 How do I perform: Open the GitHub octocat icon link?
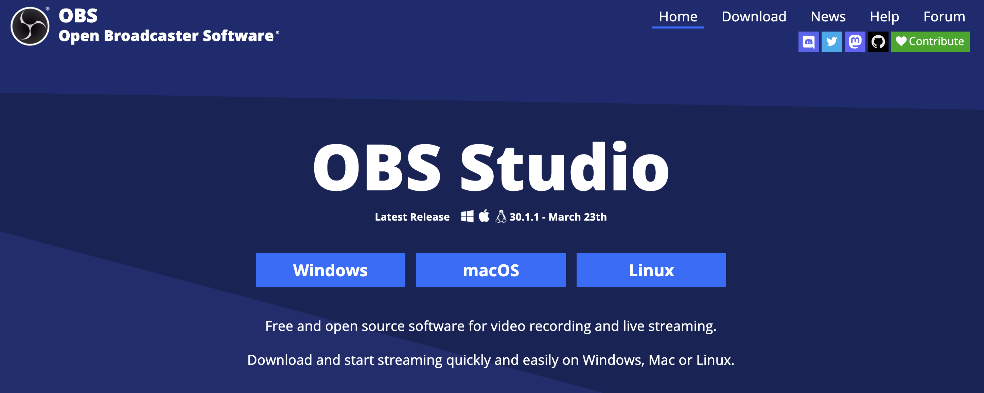point(878,42)
